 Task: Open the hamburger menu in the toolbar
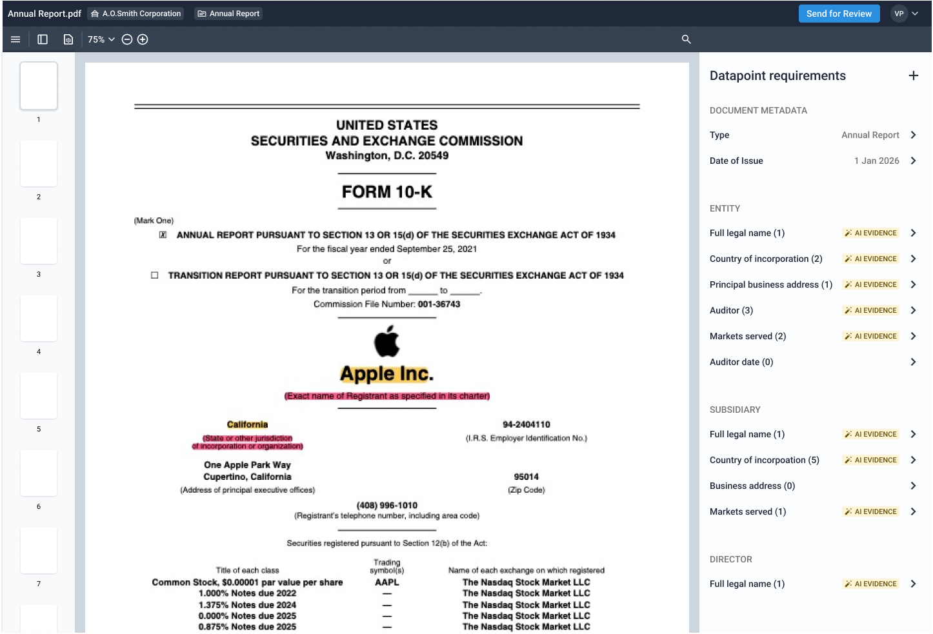tap(15, 39)
